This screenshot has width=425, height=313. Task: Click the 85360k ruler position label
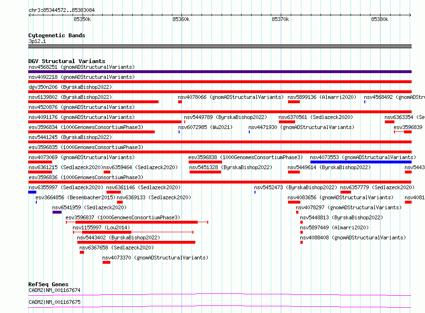tap(181, 19)
